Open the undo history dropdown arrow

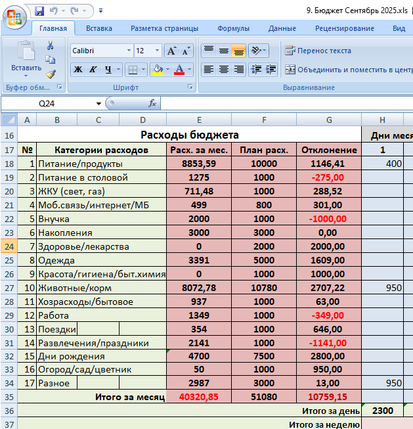point(63,11)
